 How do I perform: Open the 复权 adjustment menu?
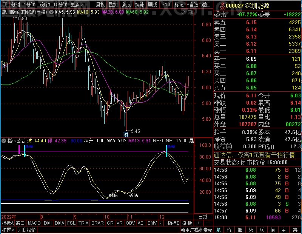(100, 5)
